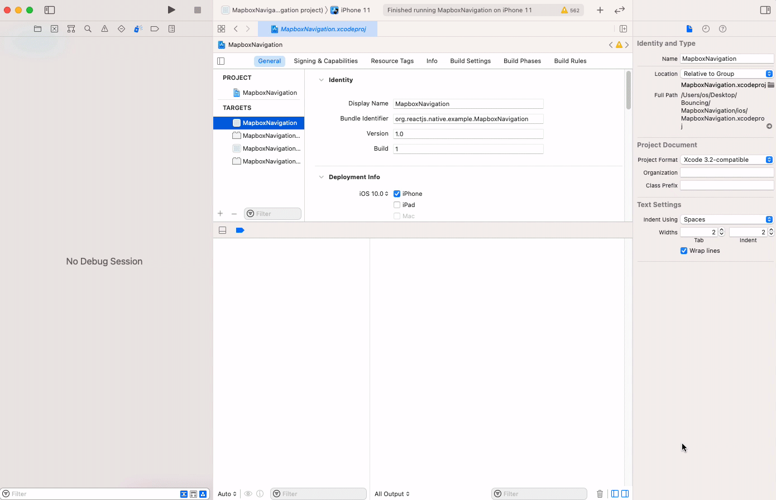The height and width of the screenshot is (500, 776).
Task: Add an editor on the right
Action: click(624, 28)
